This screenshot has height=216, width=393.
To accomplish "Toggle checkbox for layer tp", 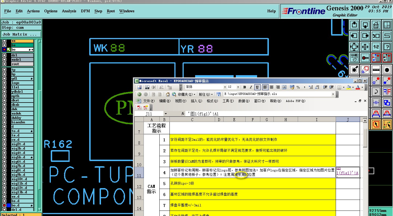I will [x=4, y=70].
